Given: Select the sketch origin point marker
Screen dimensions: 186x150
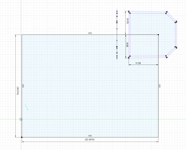Looking at the screenshot, I should click(21, 119).
